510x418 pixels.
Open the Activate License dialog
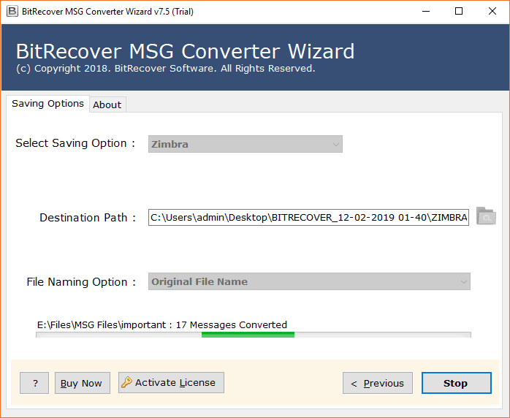pyautogui.click(x=171, y=382)
